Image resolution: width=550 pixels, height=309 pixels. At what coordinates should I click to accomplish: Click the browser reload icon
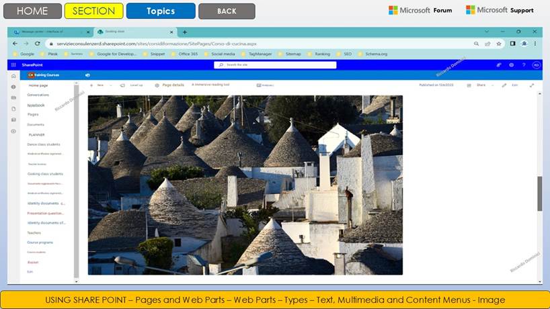[x=37, y=43]
